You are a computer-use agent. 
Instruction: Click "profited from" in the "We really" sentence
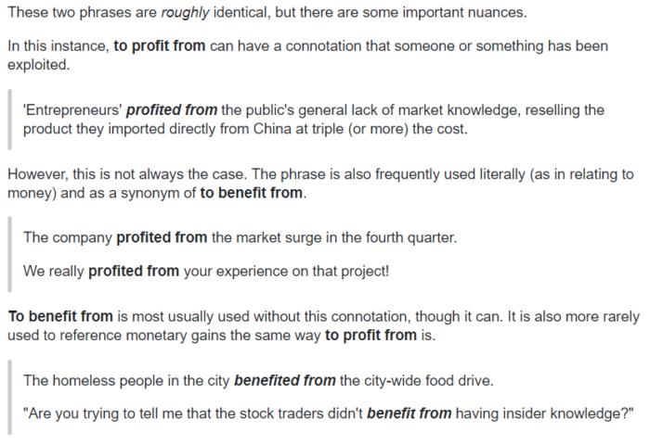click(x=134, y=271)
